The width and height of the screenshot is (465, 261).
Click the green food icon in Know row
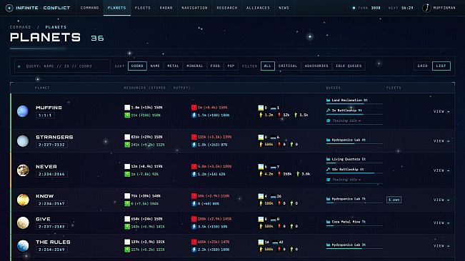[127, 203]
